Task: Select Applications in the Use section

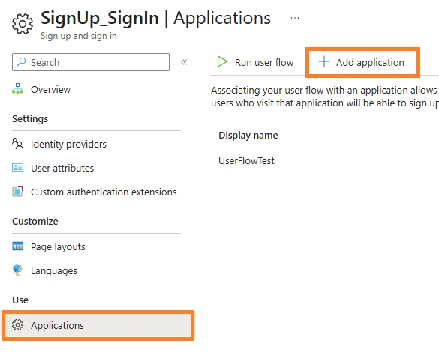Action: click(98, 325)
